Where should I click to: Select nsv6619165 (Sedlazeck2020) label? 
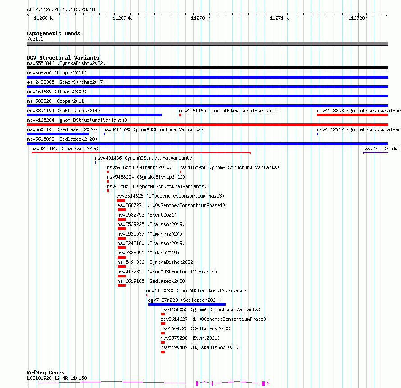pyautogui.click(x=152, y=281)
